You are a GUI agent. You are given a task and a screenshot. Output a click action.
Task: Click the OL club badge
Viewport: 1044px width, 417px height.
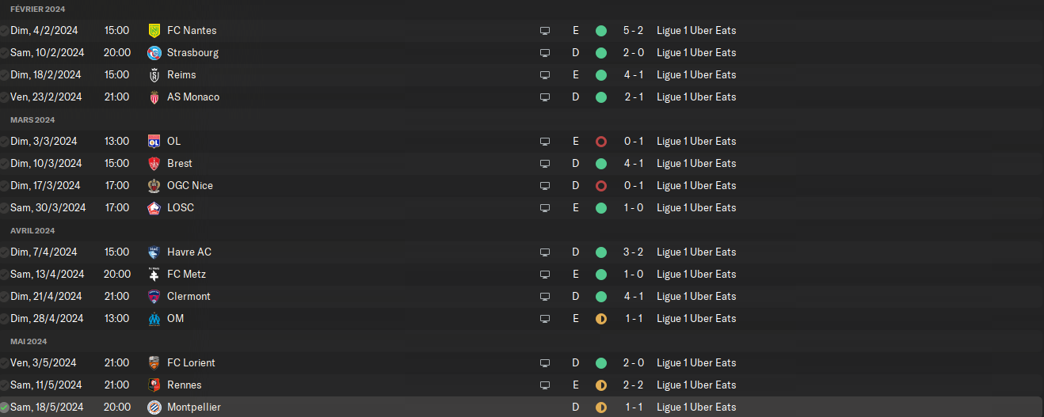tap(154, 142)
